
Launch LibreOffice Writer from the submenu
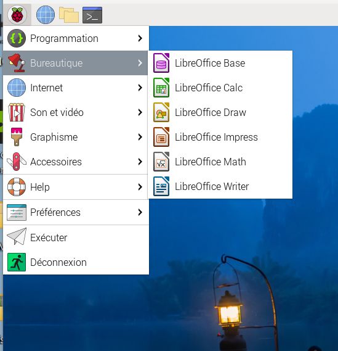(220, 186)
